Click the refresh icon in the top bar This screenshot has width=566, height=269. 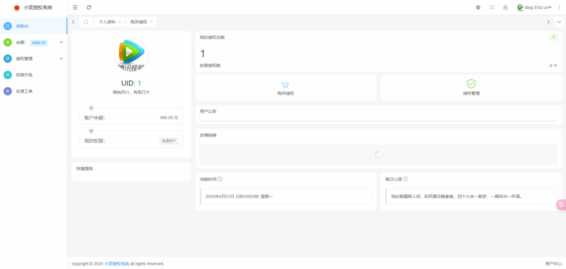89,7
